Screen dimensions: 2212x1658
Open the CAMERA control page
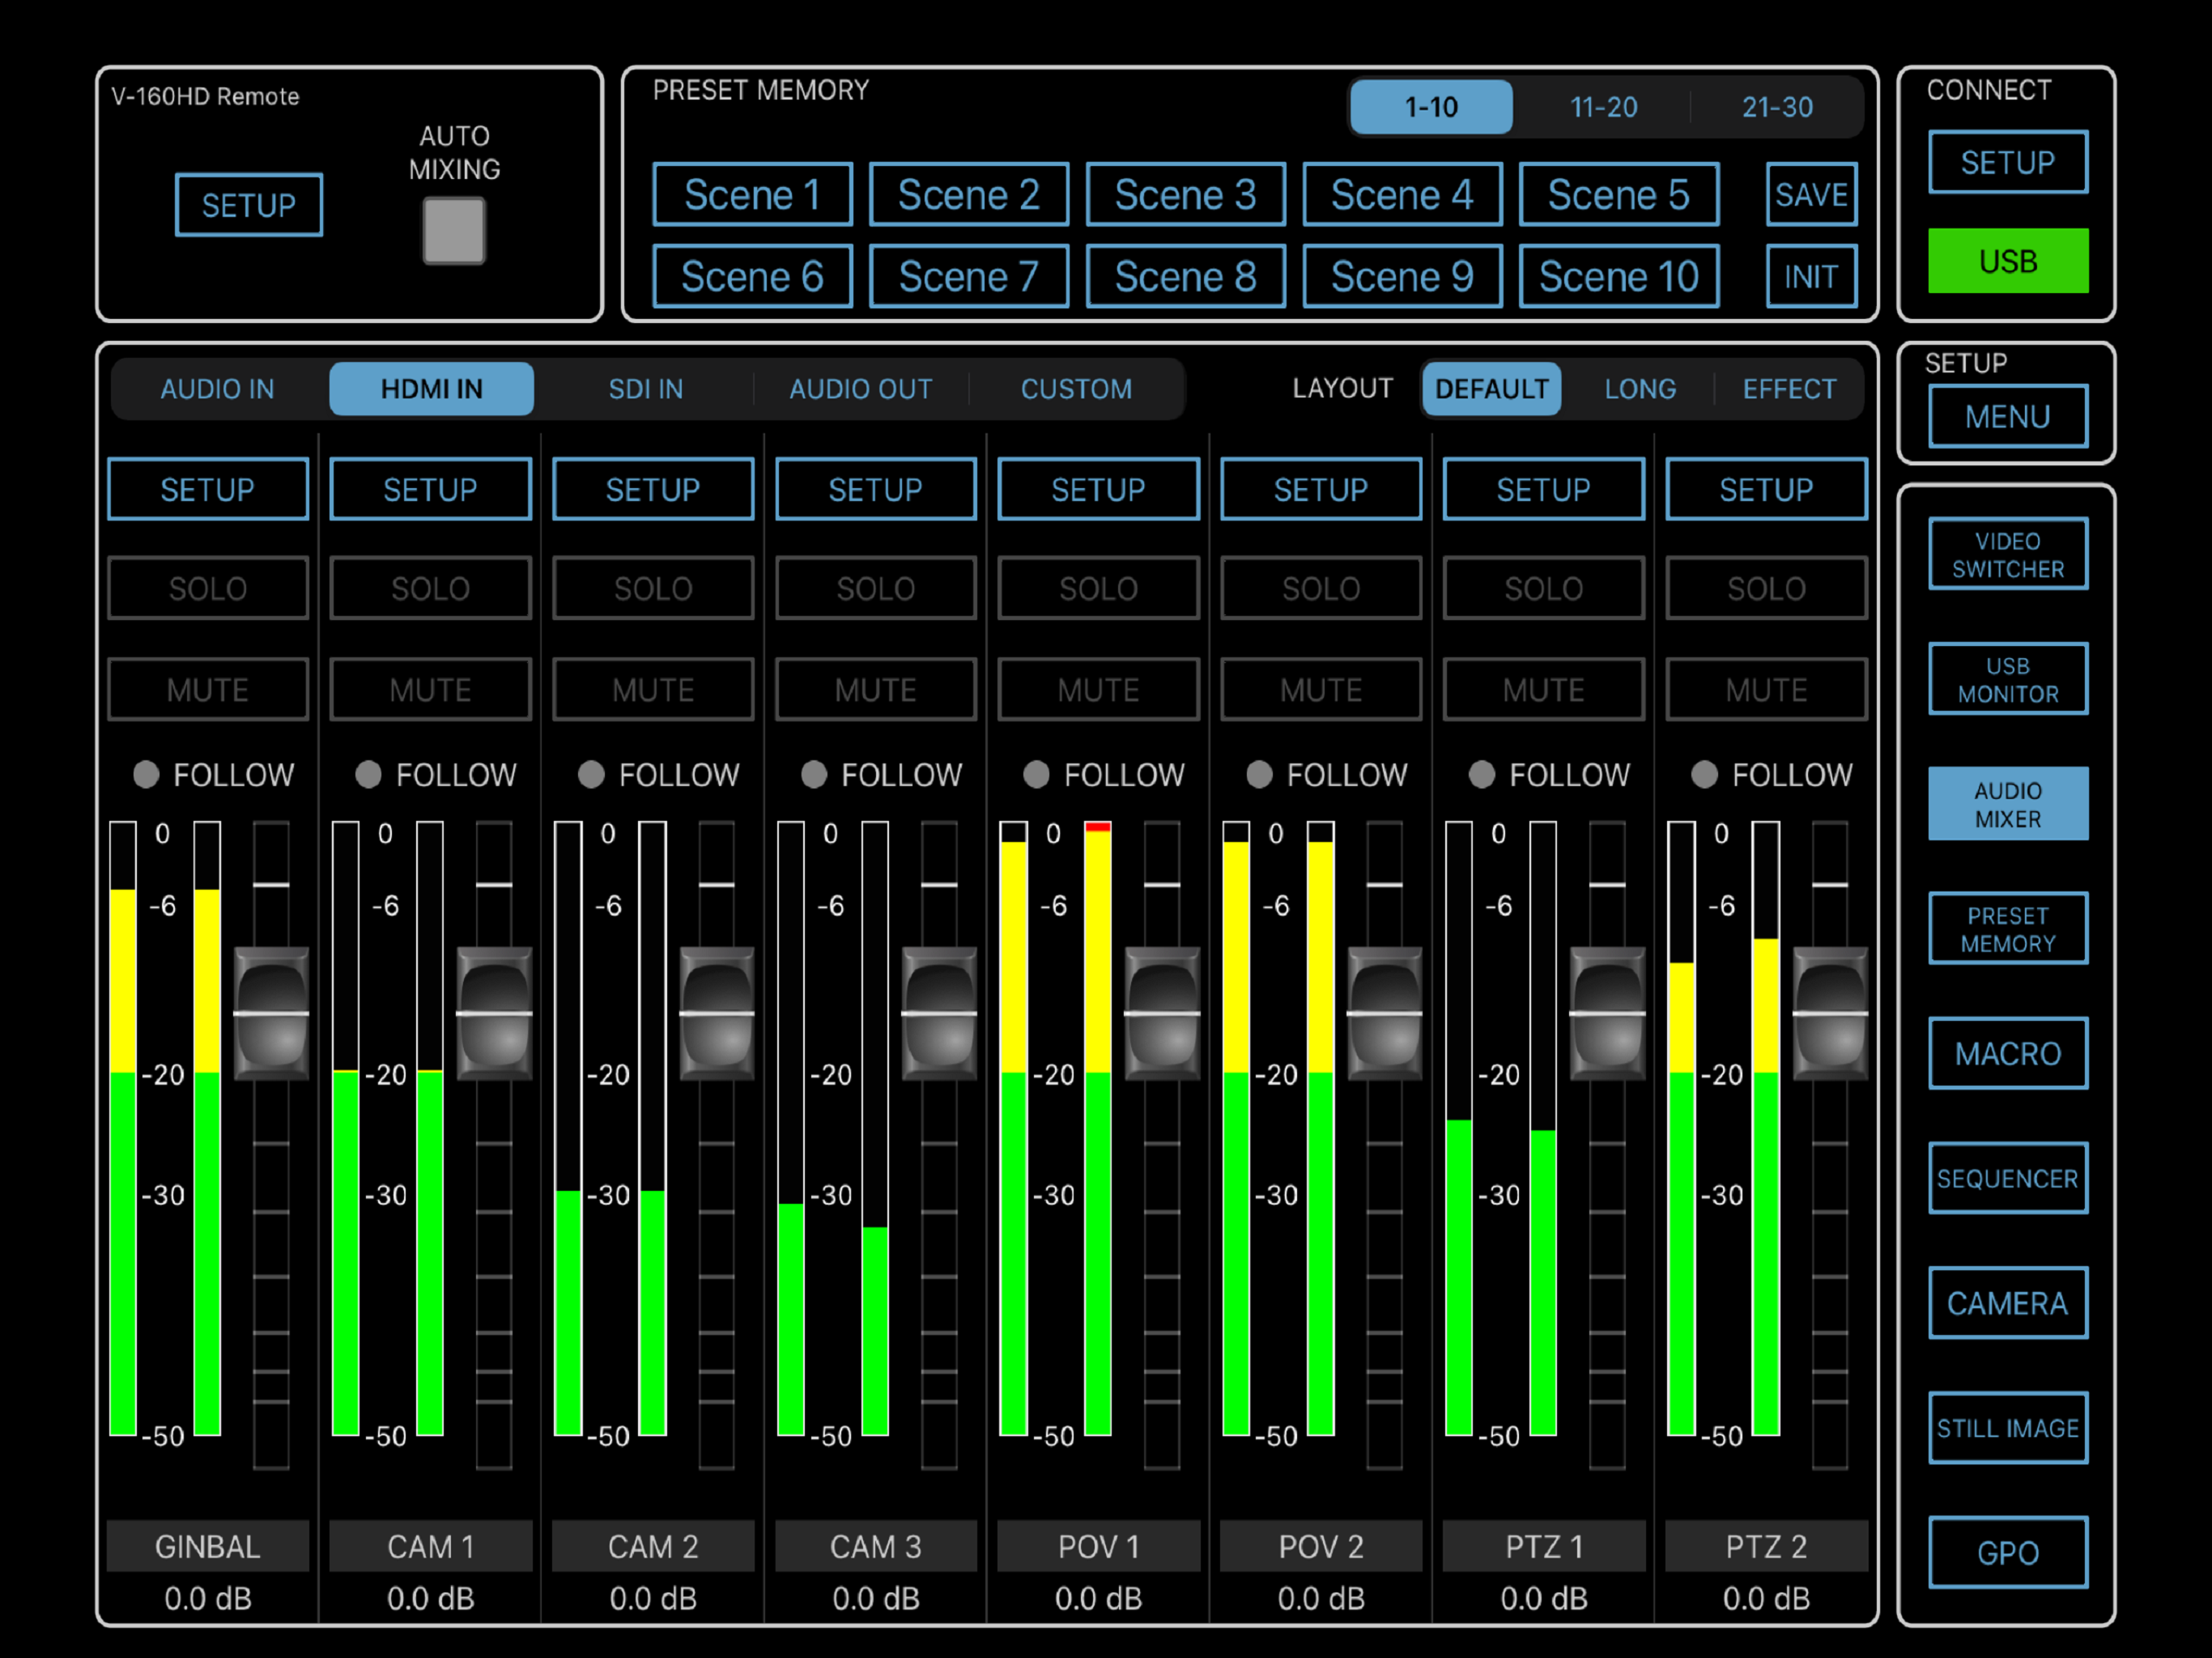pos(2007,1303)
